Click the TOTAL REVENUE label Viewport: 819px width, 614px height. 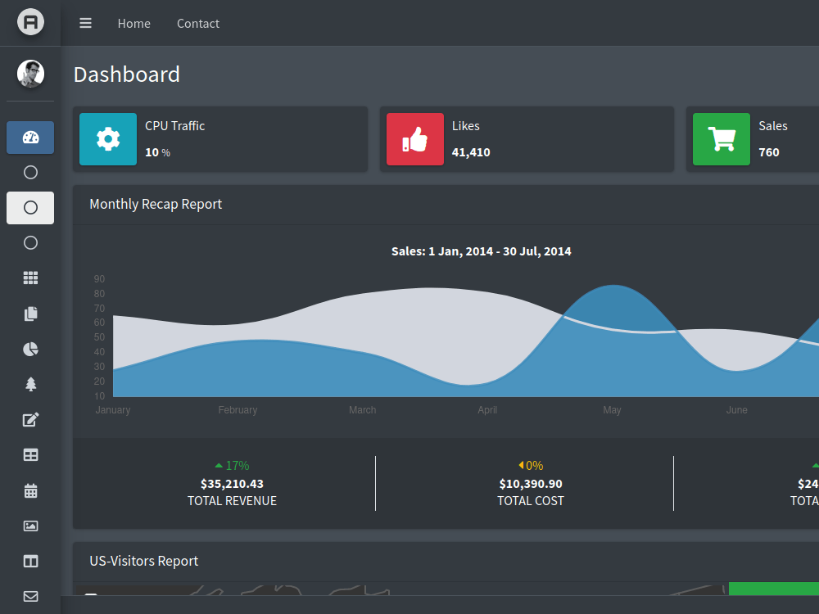click(x=232, y=501)
